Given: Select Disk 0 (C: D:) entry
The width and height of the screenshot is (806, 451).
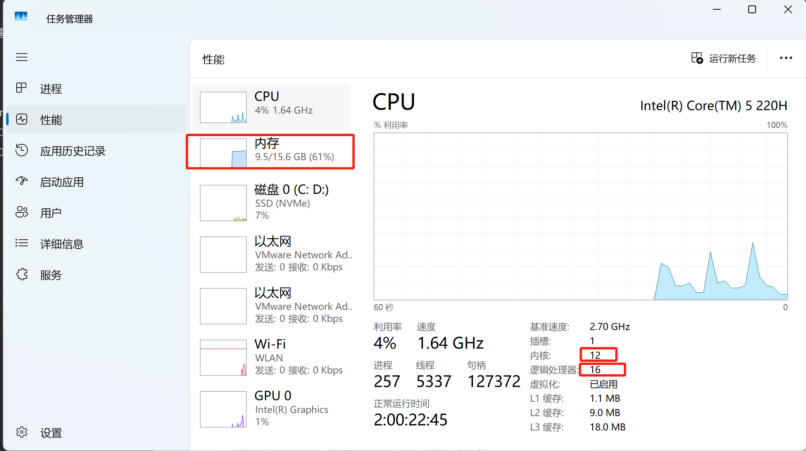Looking at the screenshot, I should click(271, 202).
